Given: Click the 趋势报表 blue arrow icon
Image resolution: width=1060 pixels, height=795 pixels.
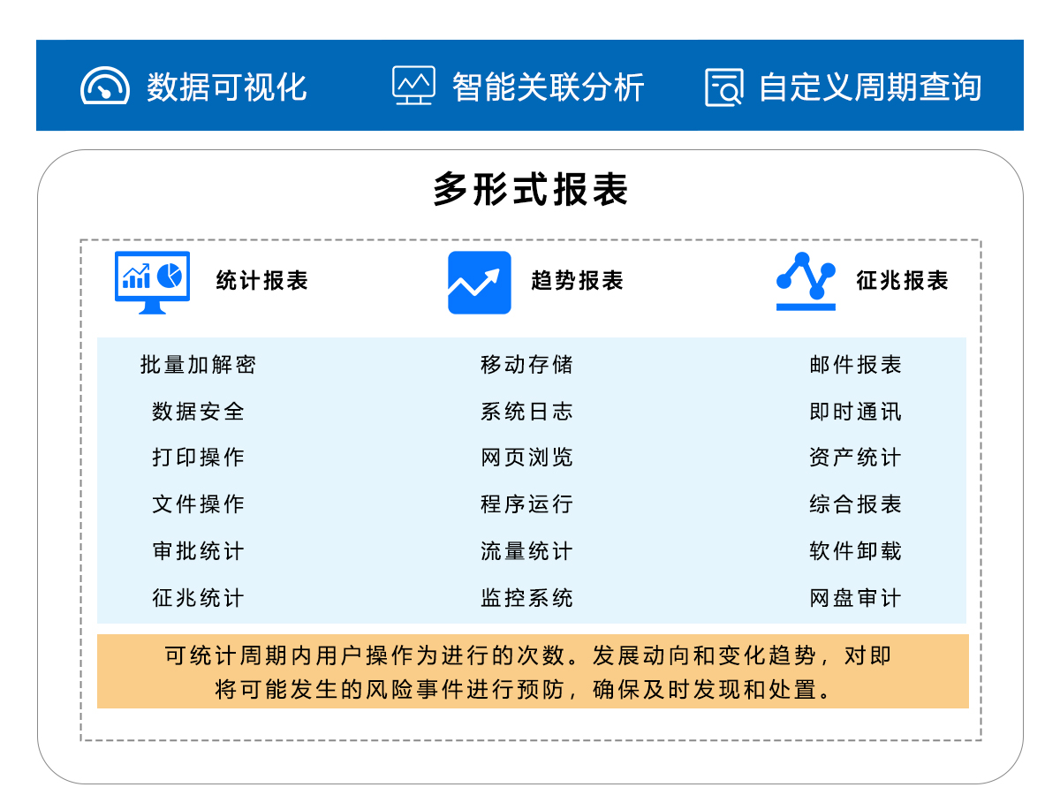Looking at the screenshot, I should pyautogui.click(x=480, y=283).
